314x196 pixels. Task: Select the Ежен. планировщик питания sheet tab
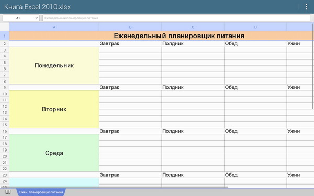[x=41, y=192]
